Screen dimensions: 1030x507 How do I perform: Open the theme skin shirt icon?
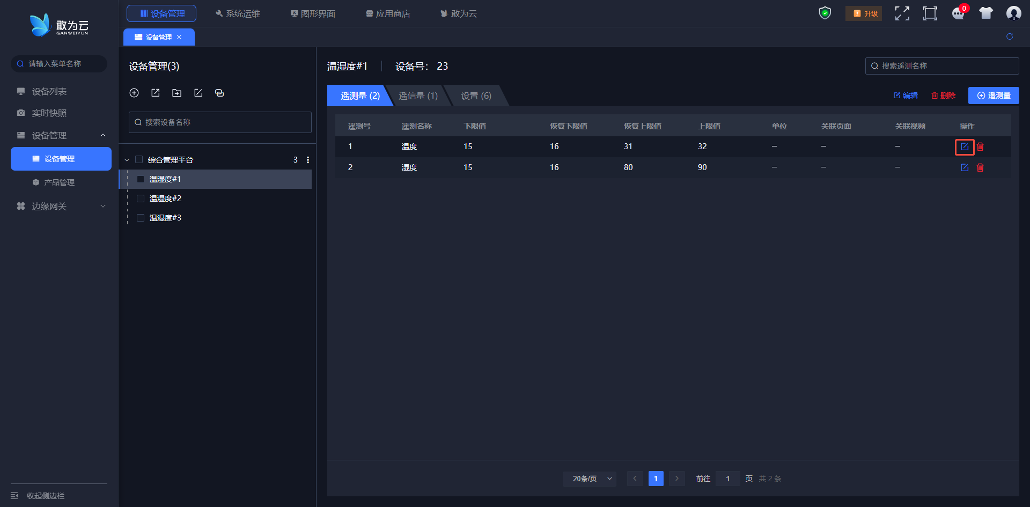coord(985,13)
